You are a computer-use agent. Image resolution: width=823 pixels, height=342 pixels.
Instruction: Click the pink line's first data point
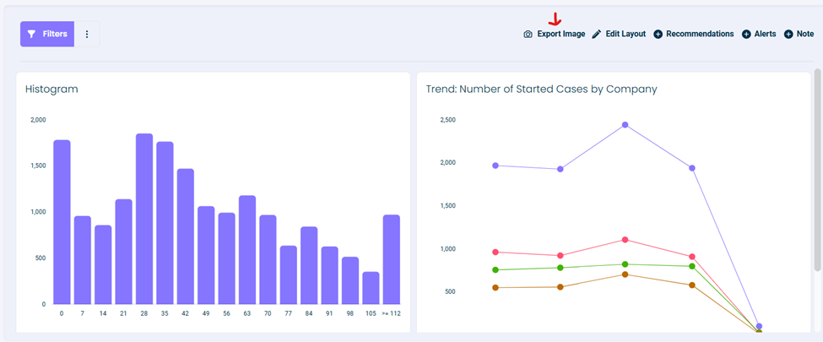[x=495, y=252]
